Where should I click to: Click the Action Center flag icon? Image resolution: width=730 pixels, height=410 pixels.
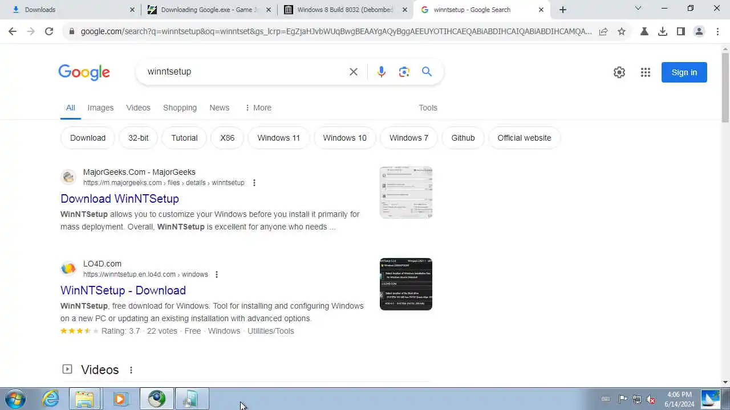pos(623,399)
